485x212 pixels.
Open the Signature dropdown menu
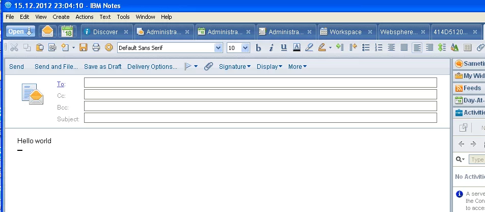(x=234, y=66)
